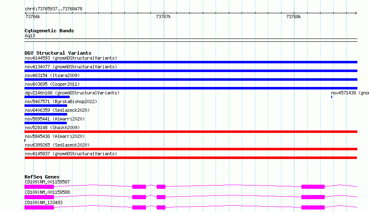Click the red nsv528148 (Shaikh2009) bar
369x212 pixels.
(191, 132)
